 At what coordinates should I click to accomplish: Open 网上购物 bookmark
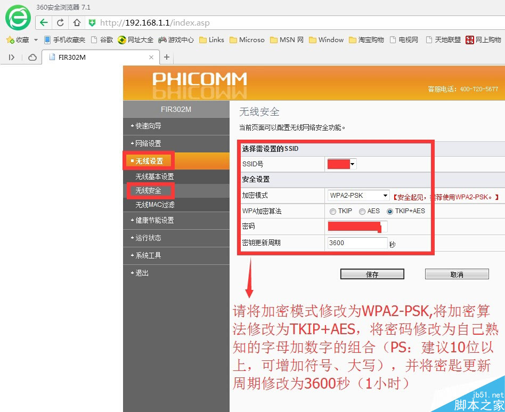click(483, 39)
